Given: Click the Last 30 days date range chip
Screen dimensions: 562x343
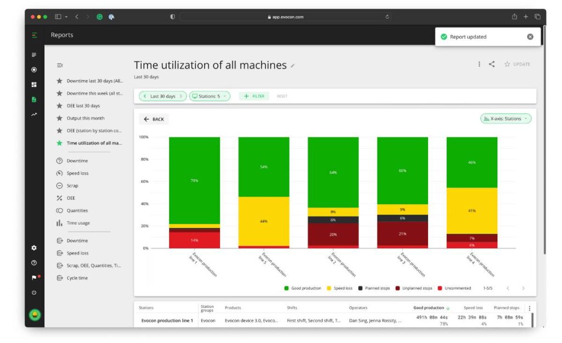Looking at the screenshot, I should (162, 96).
